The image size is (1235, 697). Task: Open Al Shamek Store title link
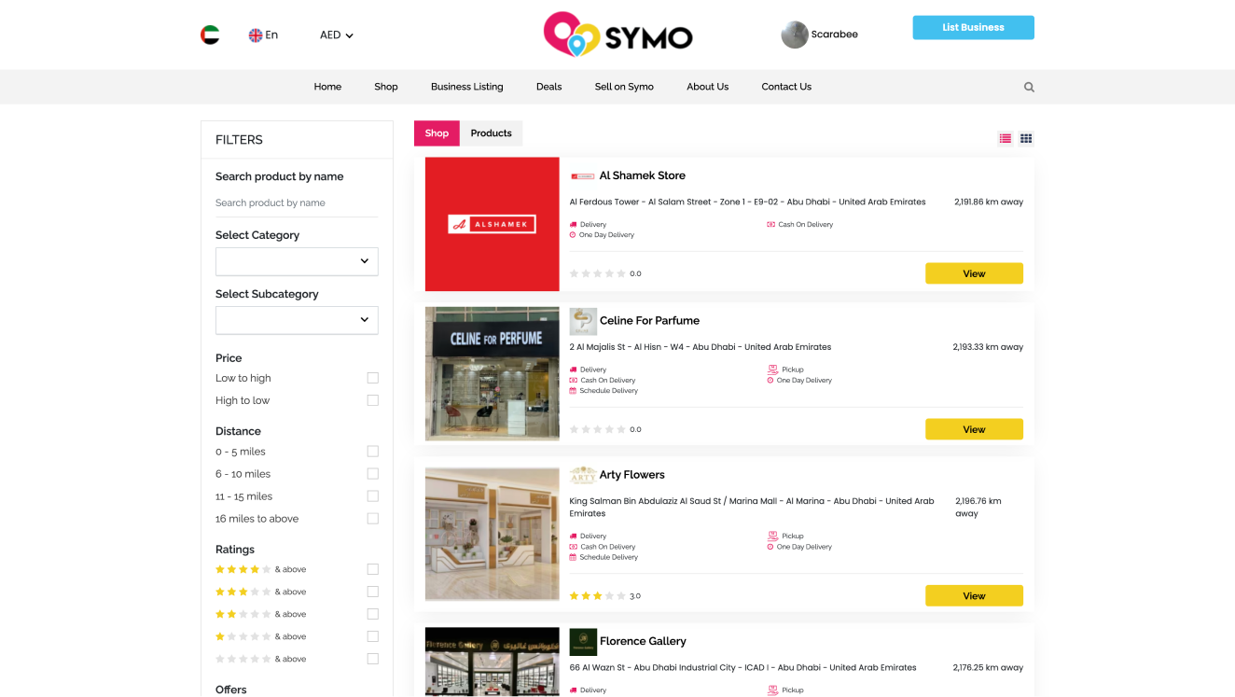pos(642,175)
